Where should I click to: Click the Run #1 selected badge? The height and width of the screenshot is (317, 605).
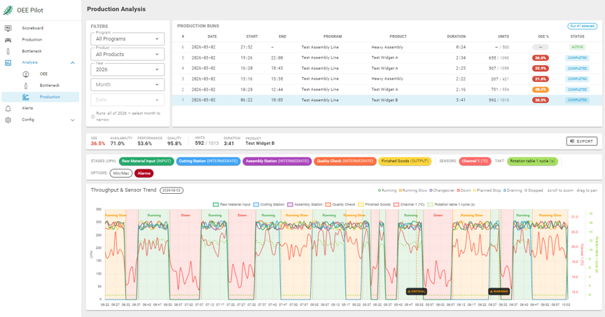(582, 26)
